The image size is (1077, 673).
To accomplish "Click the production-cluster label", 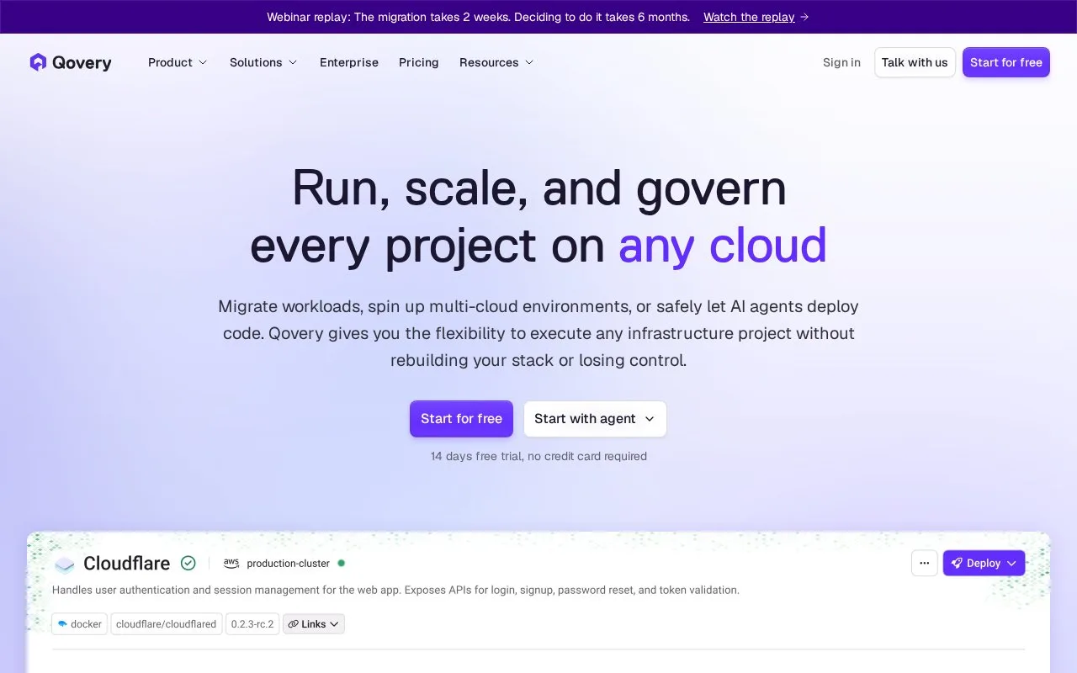I will tap(289, 563).
